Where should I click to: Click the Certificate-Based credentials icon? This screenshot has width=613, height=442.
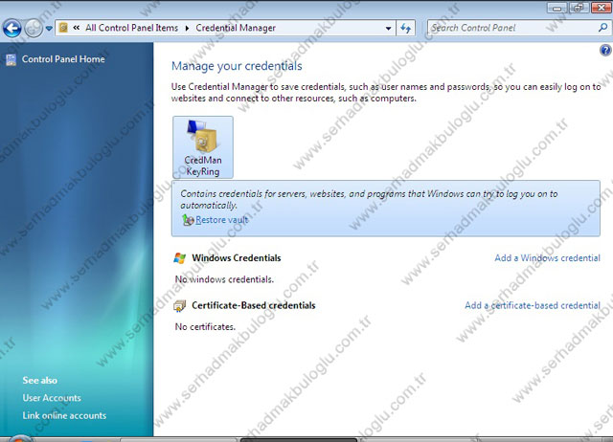click(x=180, y=306)
